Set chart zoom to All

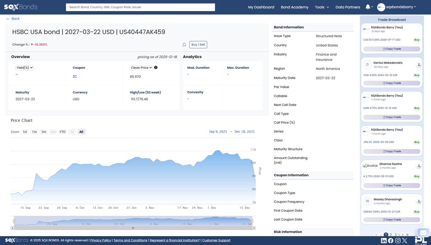click(x=81, y=132)
